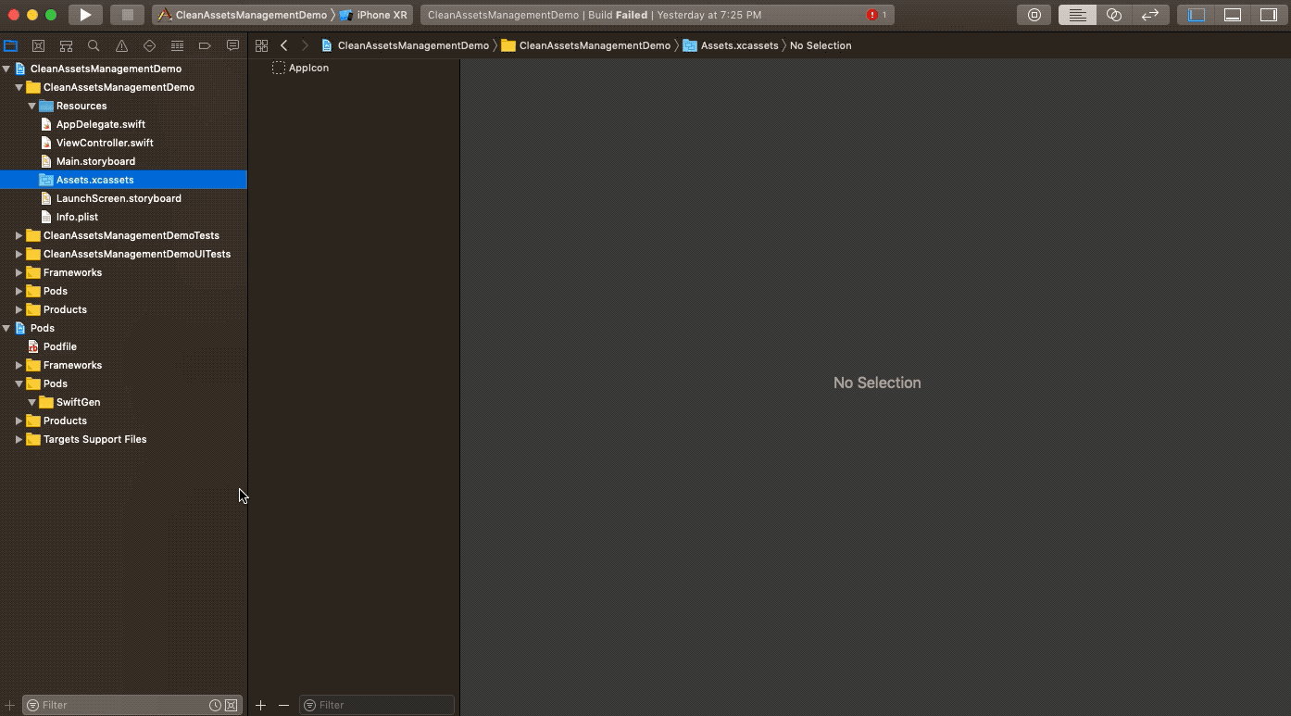Click the Stop button in toolbar

coord(127,15)
